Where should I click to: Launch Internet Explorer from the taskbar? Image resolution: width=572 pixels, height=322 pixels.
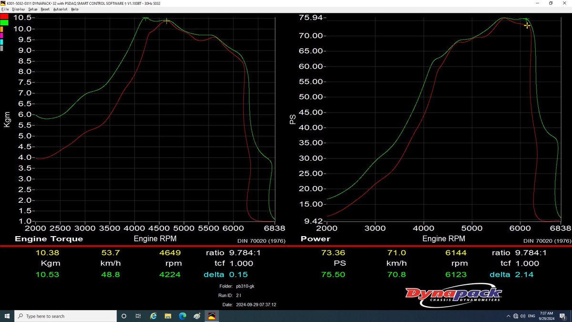pyautogui.click(x=153, y=316)
